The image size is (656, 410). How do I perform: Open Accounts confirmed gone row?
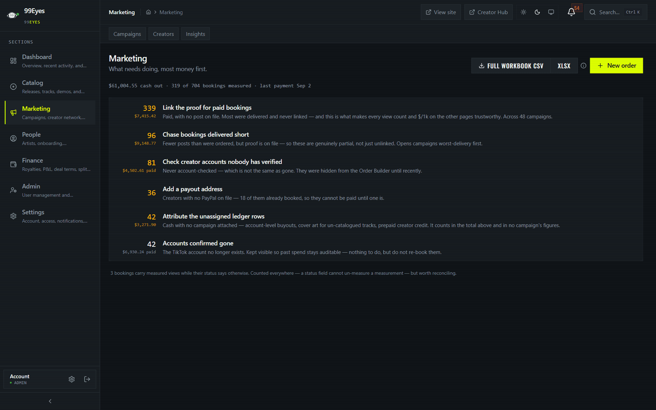point(376,247)
